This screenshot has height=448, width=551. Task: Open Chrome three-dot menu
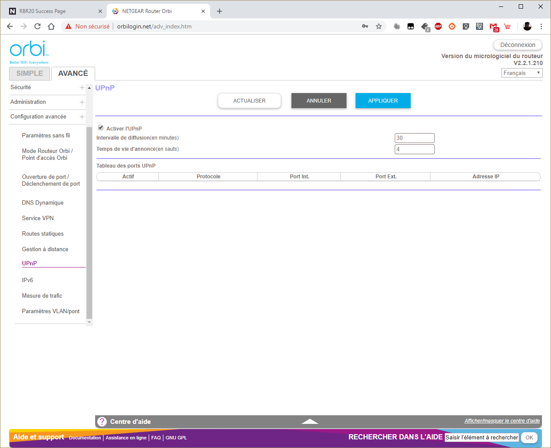541,26
